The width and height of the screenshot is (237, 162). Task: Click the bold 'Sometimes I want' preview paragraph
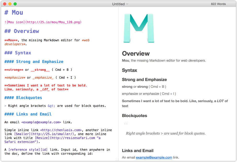pyautogui.click(x=175, y=103)
